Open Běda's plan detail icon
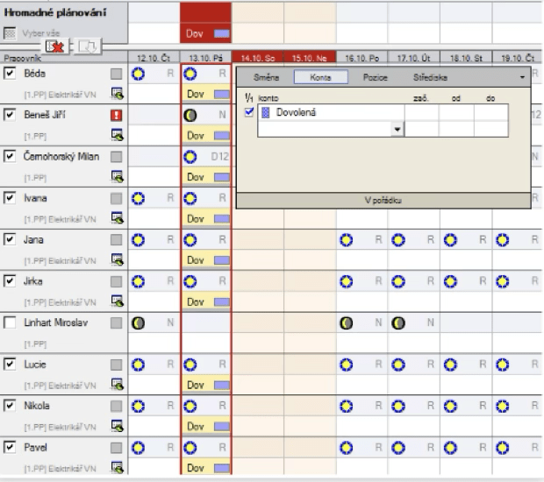 [118, 94]
